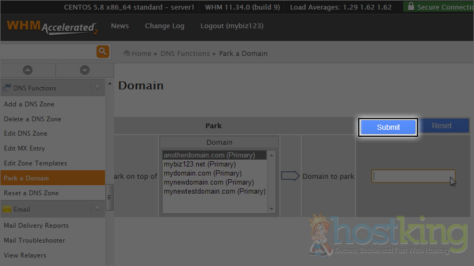
Task: Collapse the DNS Functions section chevron
Action: pyautogui.click(x=97, y=88)
